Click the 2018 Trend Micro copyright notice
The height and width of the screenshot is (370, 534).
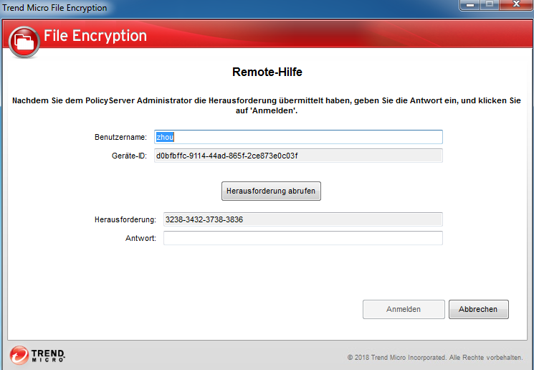click(x=435, y=356)
